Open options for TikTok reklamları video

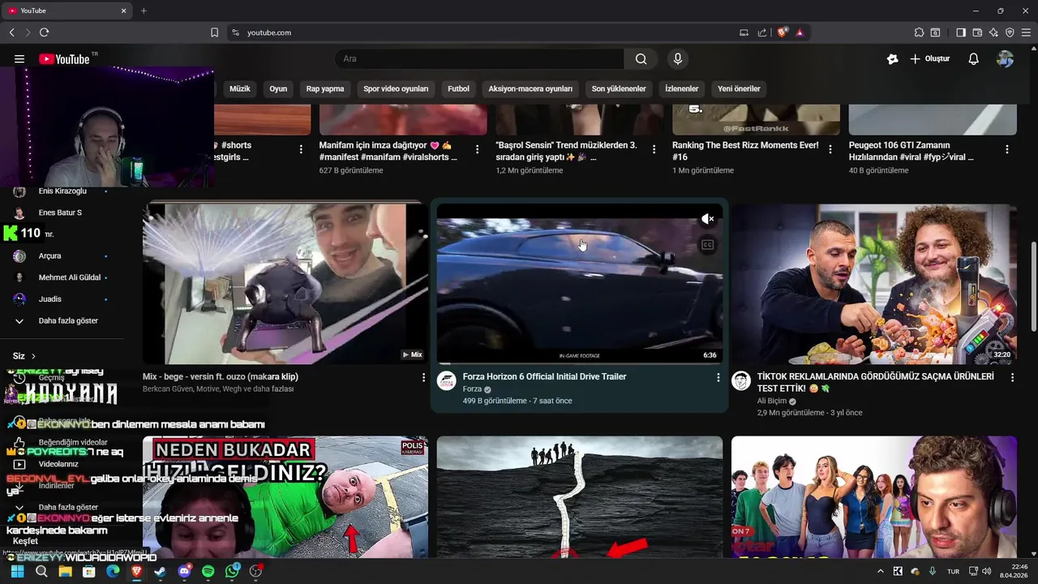click(1012, 378)
